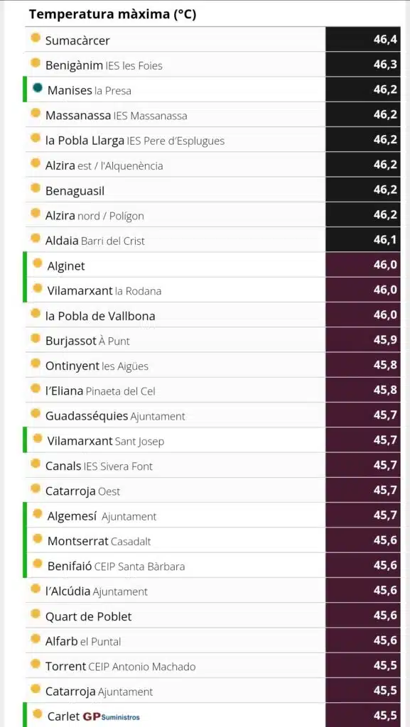Click the teal status dot beside Manises

click(x=38, y=87)
